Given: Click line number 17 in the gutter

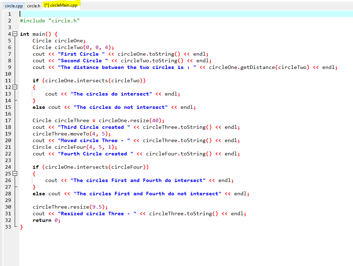Looking at the screenshot, I should [x=8, y=120].
